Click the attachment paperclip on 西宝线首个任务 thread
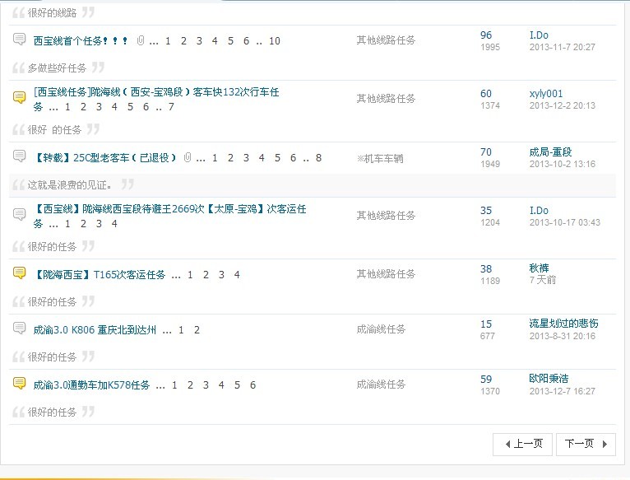This screenshot has height=480, width=630. coord(141,40)
